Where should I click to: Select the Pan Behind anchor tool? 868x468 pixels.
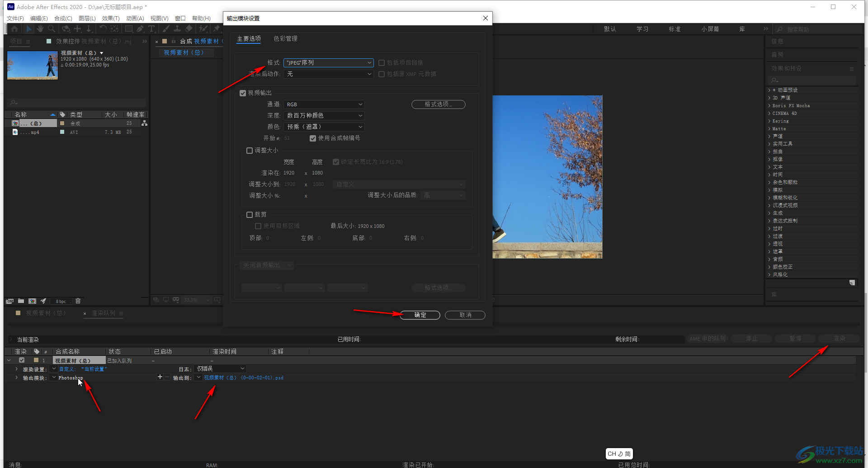tap(114, 29)
